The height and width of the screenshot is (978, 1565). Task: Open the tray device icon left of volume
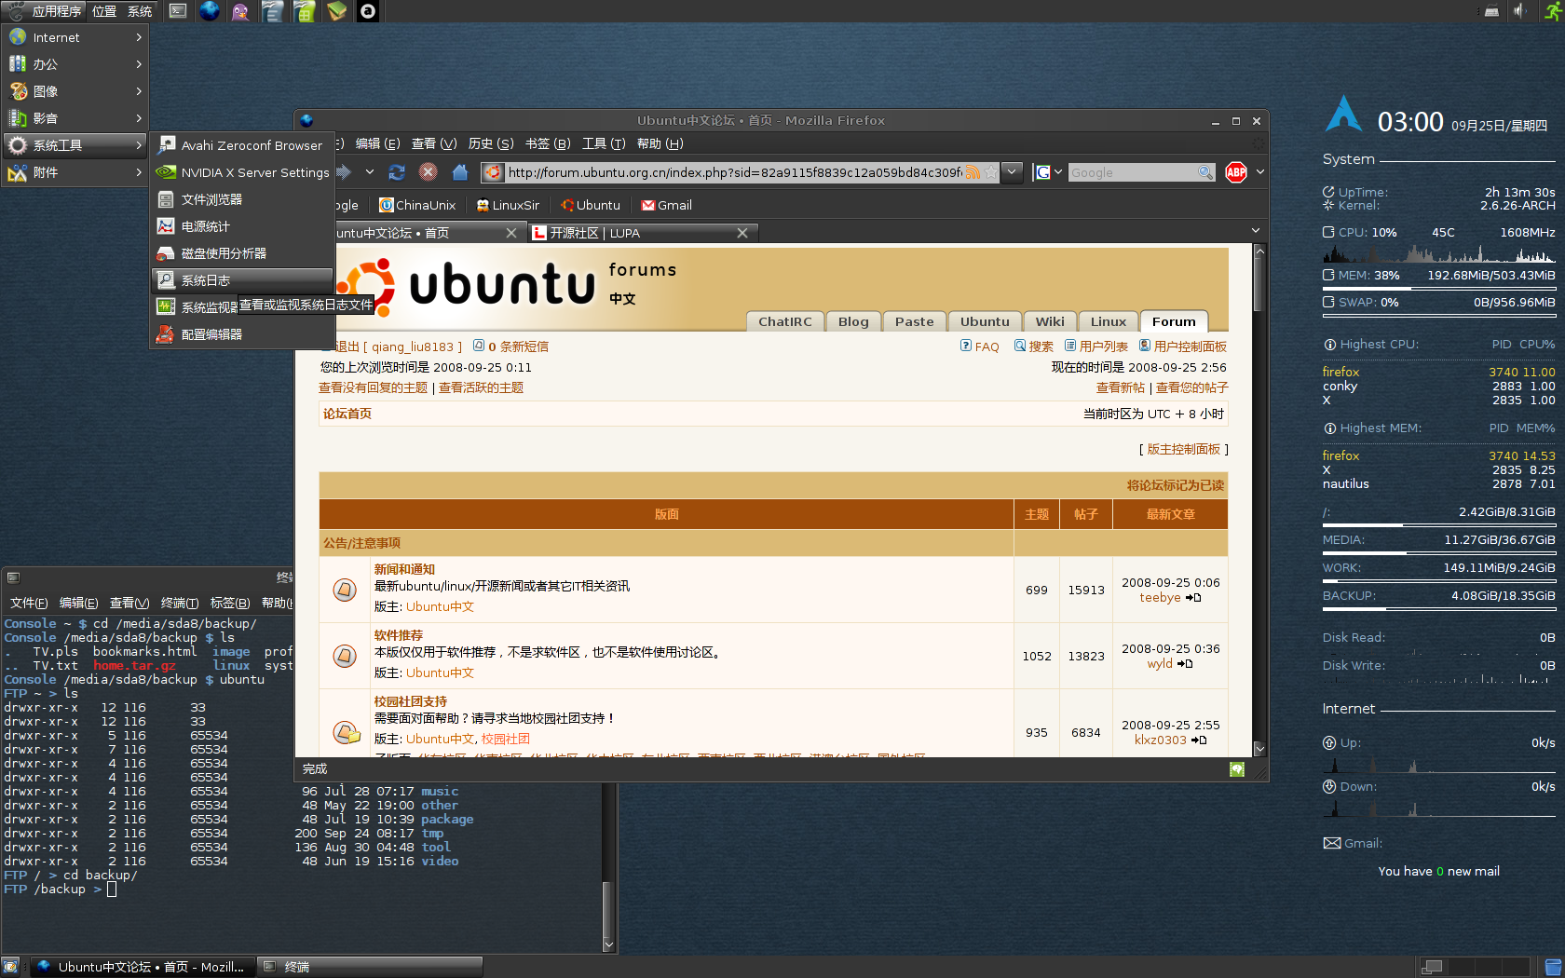pos(1491,11)
